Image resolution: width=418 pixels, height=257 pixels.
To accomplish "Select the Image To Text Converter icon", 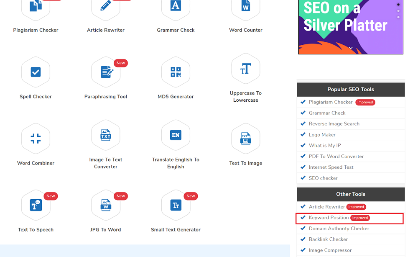I will tap(106, 135).
